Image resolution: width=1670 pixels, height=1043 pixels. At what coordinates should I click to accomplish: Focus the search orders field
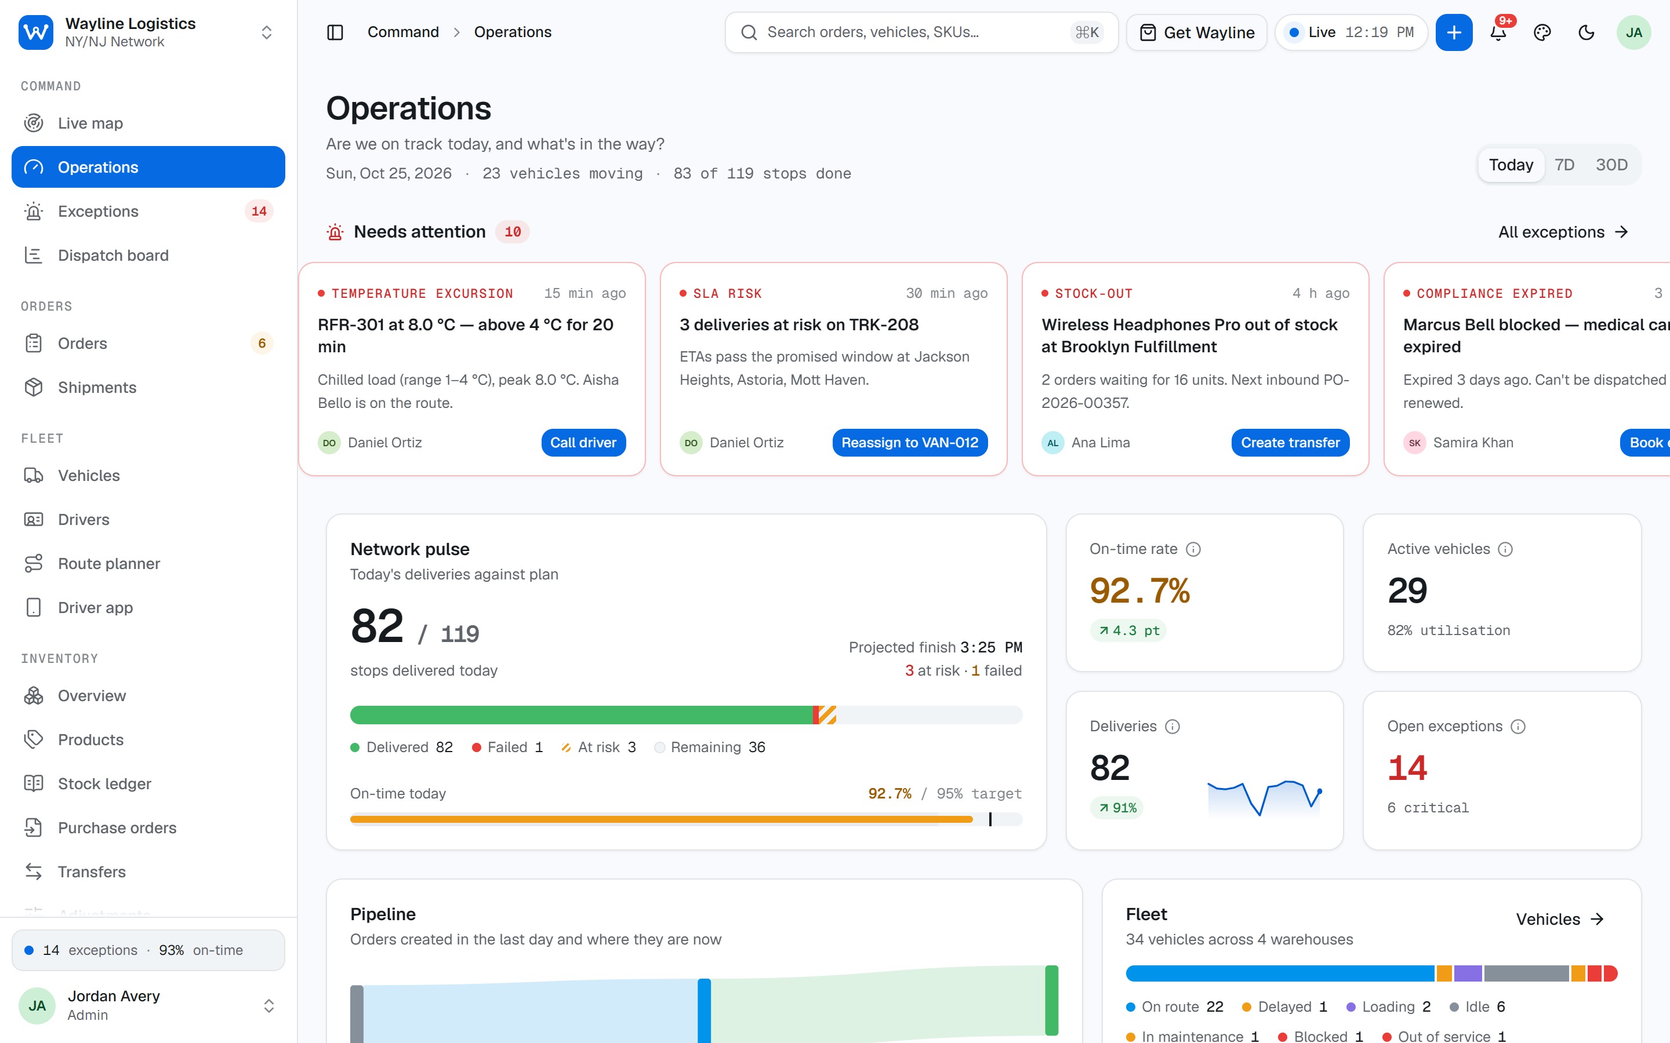(921, 32)
